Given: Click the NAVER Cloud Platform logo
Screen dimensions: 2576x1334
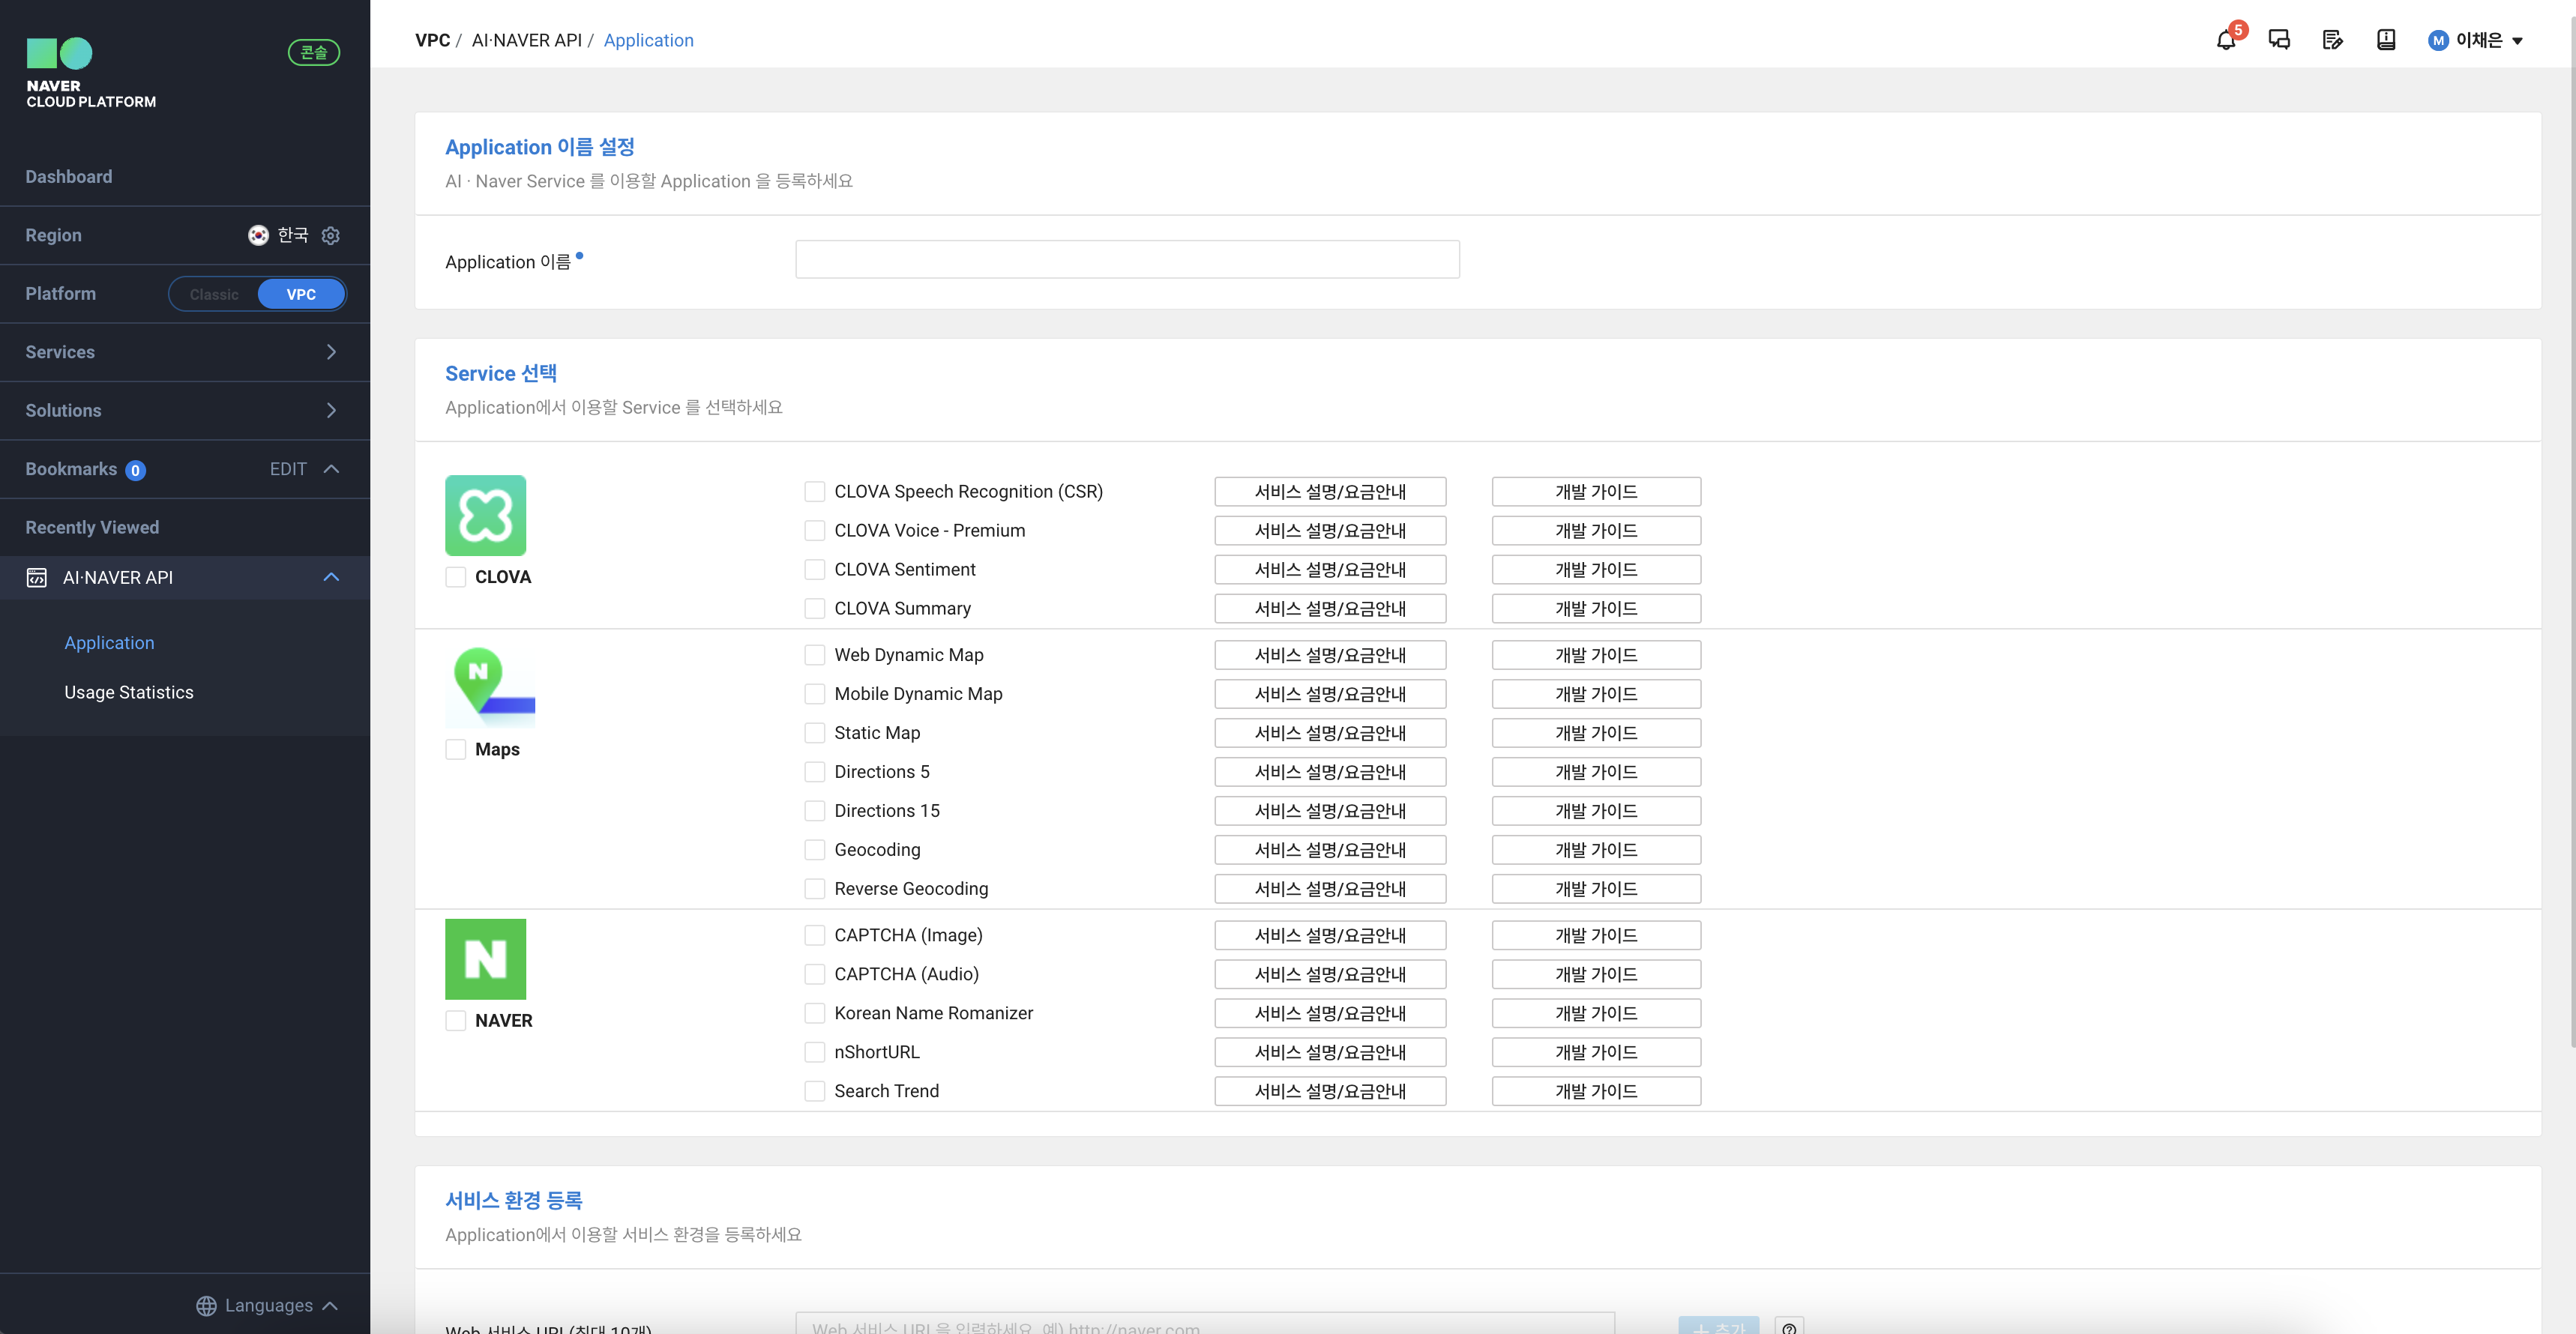Looking at the screenshot, I should click(x=90, y=73).
